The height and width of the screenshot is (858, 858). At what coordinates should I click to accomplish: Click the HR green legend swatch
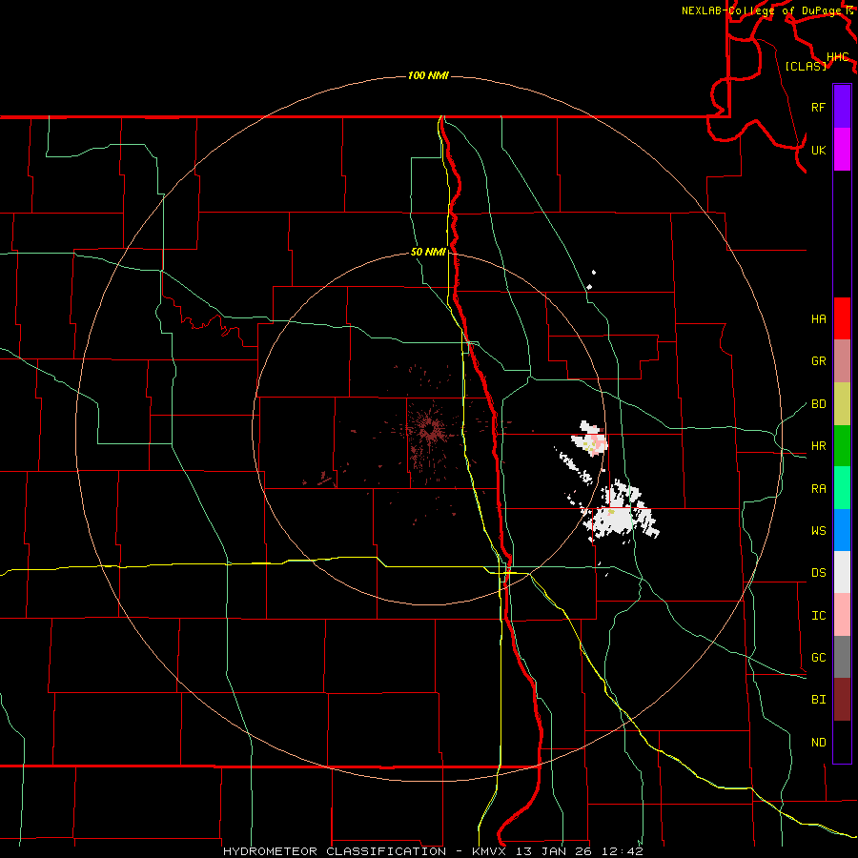pos(842,446)
